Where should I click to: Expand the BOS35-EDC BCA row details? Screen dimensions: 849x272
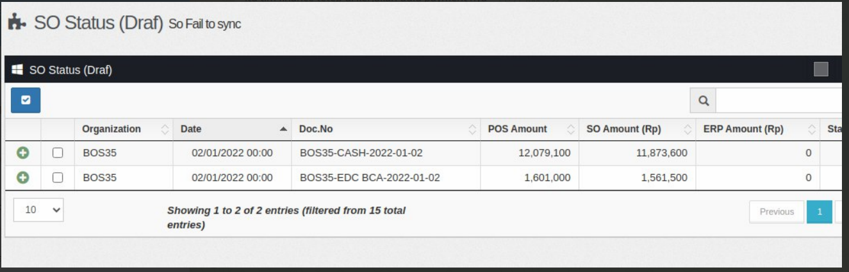22,178
